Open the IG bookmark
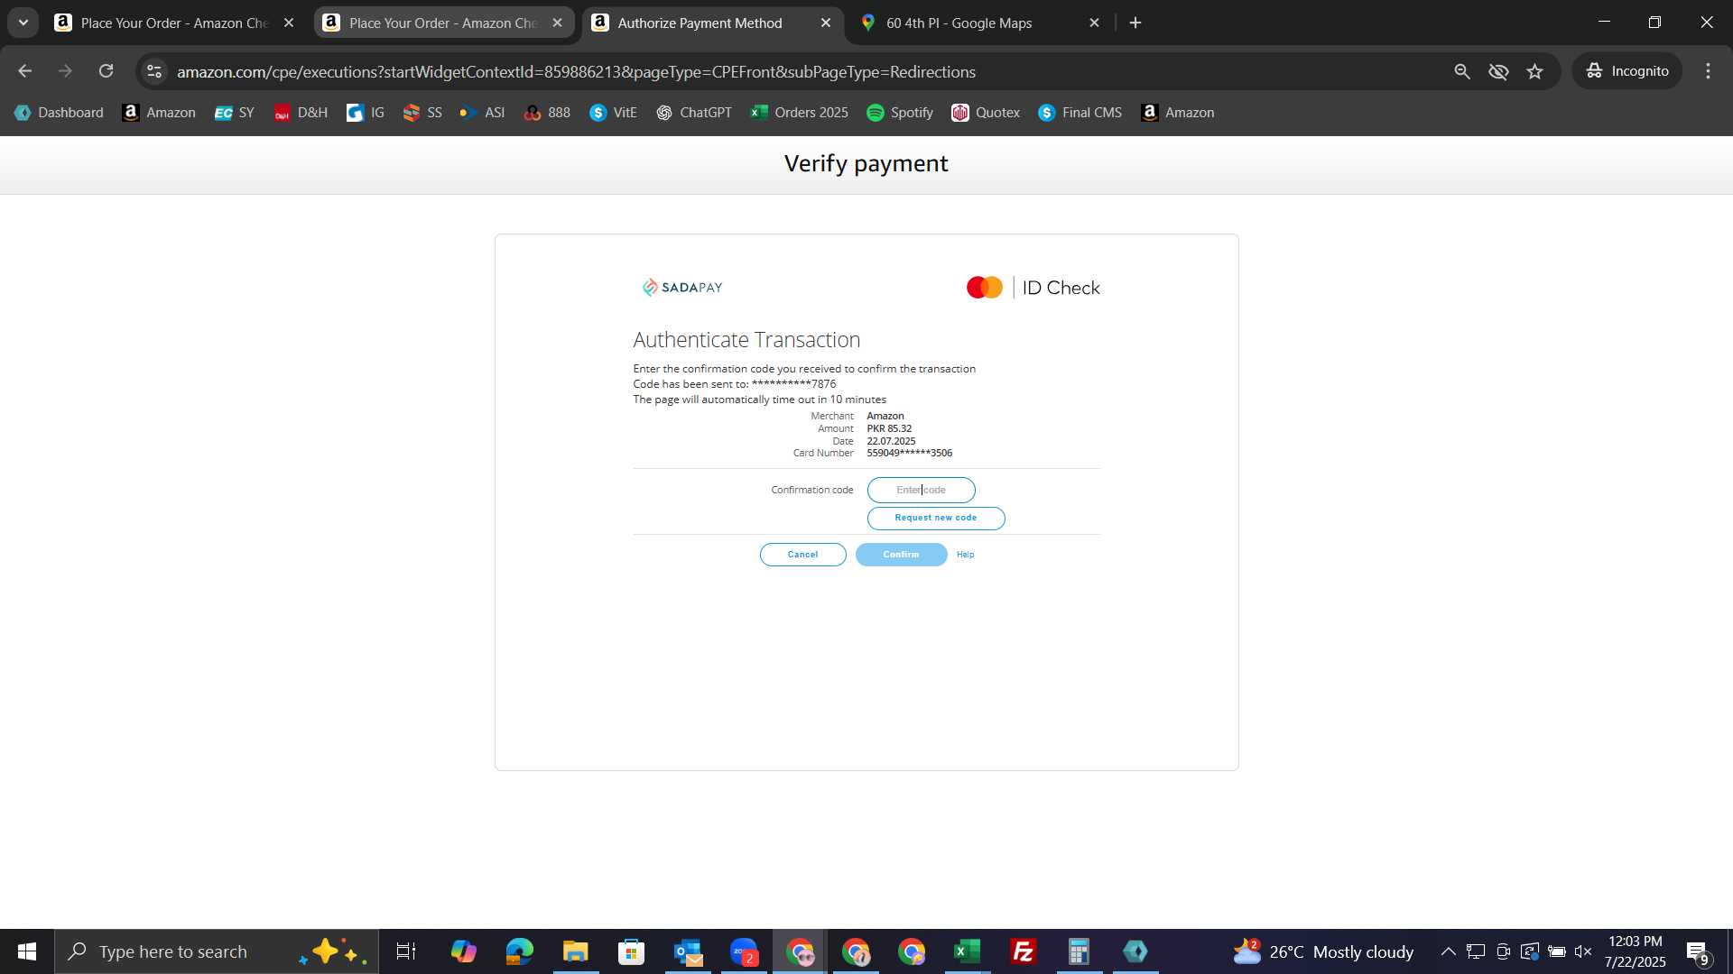 pos(366,113)
